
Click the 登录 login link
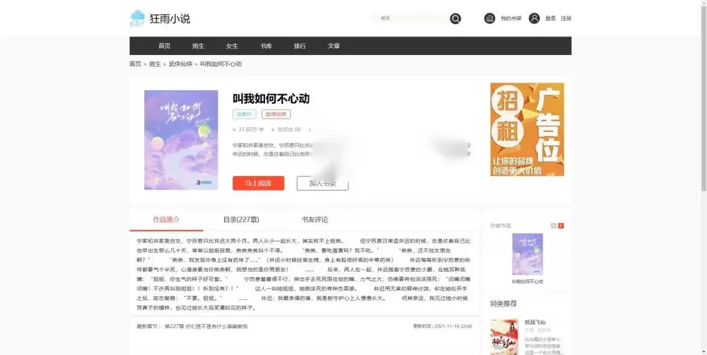[551, 18]
